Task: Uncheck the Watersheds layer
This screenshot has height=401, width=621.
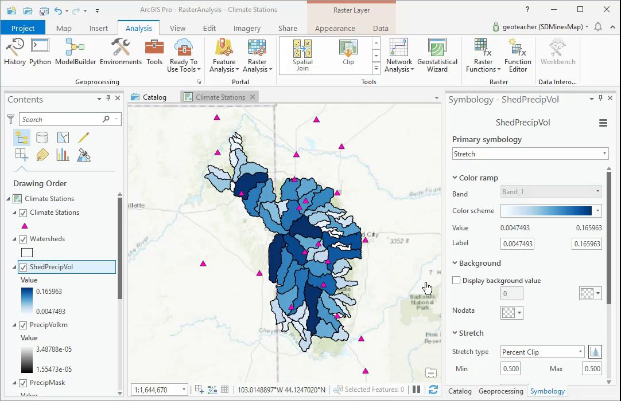Action: (23, 239)
